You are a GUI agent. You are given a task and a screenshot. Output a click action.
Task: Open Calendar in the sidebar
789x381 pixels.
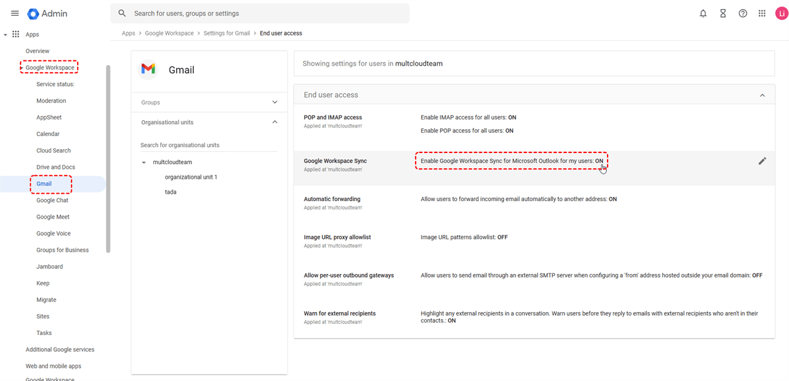[x=48, y=134]
